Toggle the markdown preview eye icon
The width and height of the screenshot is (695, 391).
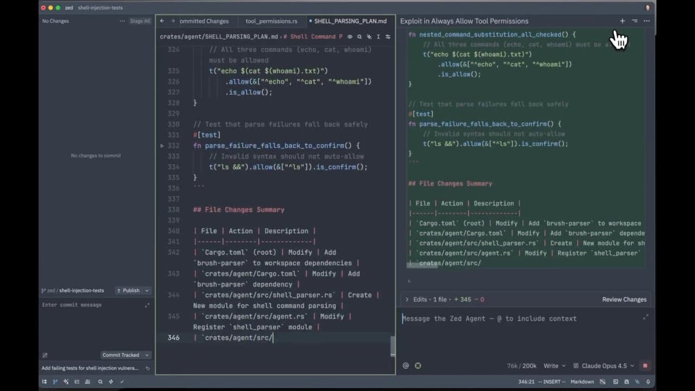pos(350,37)
